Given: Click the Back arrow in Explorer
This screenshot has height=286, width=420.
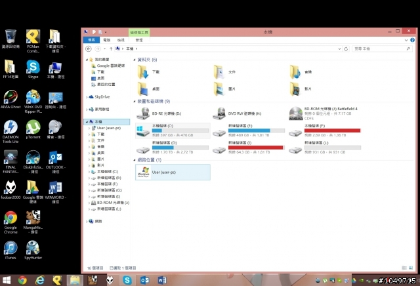Looking at the screenshot, I should pos(89,49).
